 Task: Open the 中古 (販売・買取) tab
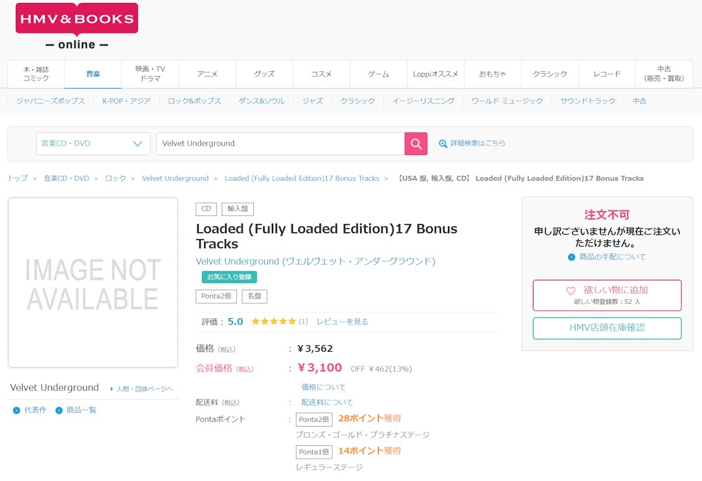pos(664,74)
